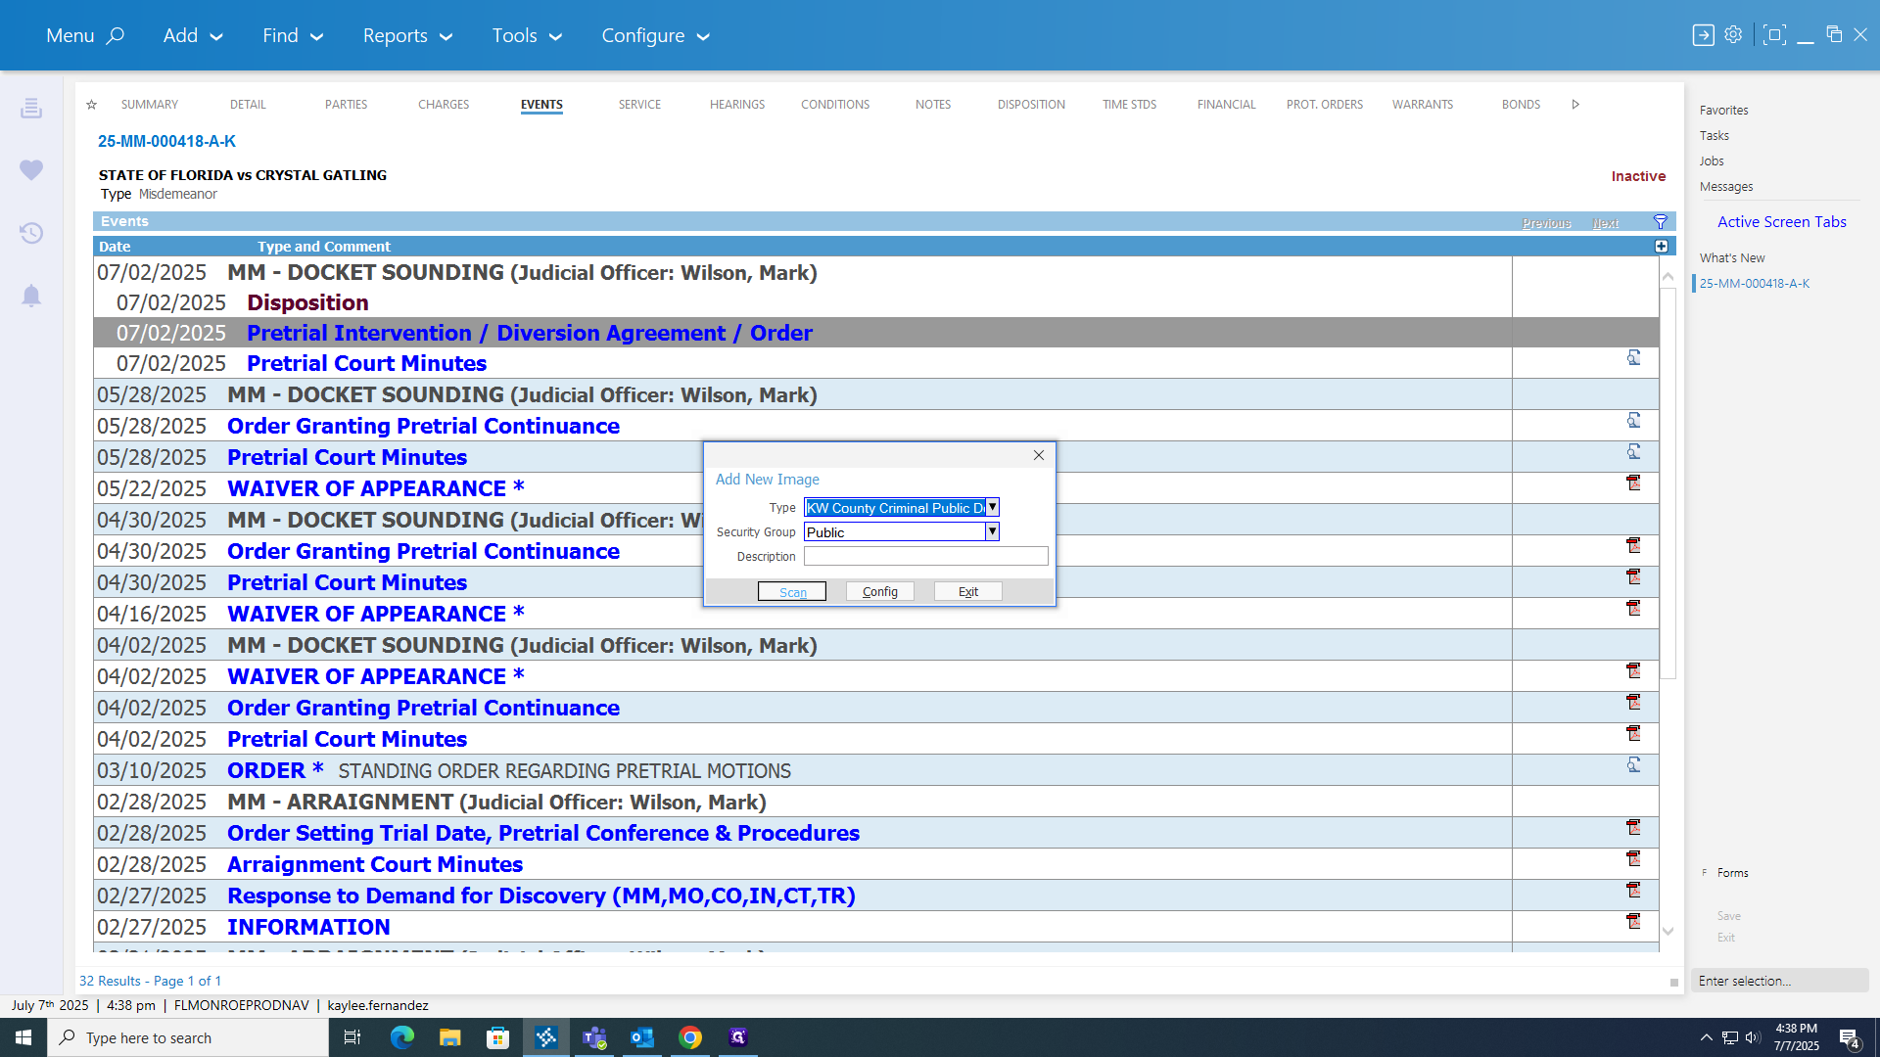Select the 25-MM-000418-A-K active screen tab
1880x1057 pixels.
point(1754,284)
